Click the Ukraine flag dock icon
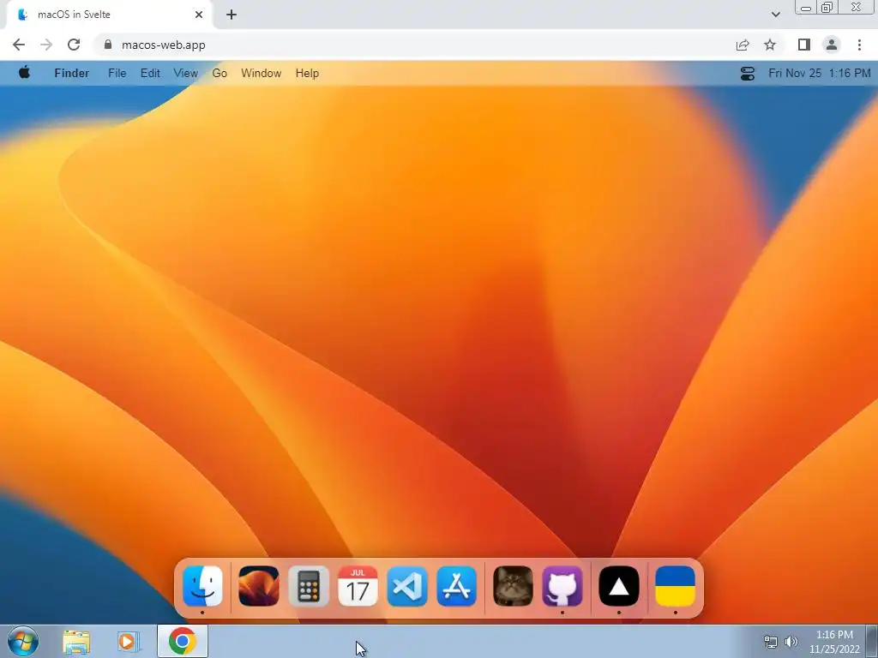This screenshot has width=878, height=658. (676, 586)
